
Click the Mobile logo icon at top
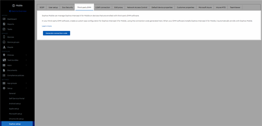point(14,5)
